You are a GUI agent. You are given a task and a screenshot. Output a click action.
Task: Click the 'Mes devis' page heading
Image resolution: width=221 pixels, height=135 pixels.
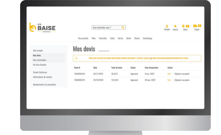coord(84,49)
